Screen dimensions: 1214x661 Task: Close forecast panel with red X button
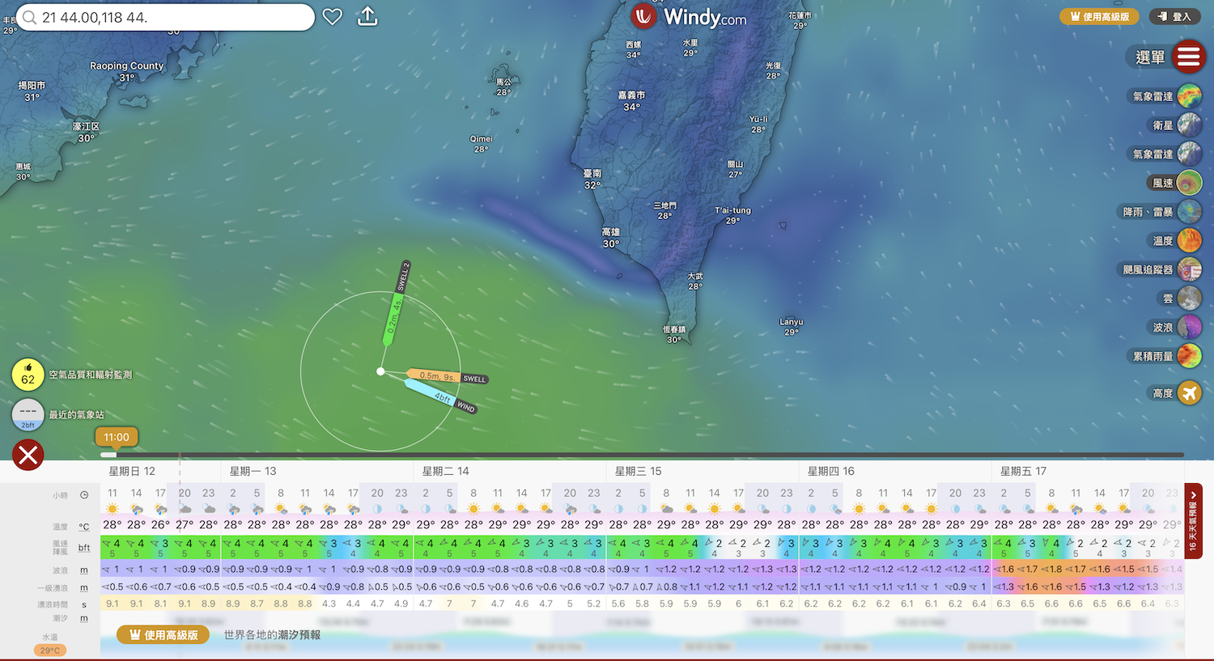(x=28, y=455)
